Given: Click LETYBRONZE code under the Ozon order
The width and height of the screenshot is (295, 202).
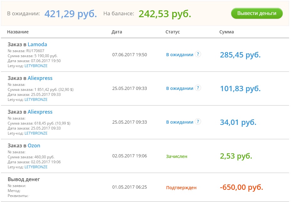Looking at the screenshot, I should [36, 167].
